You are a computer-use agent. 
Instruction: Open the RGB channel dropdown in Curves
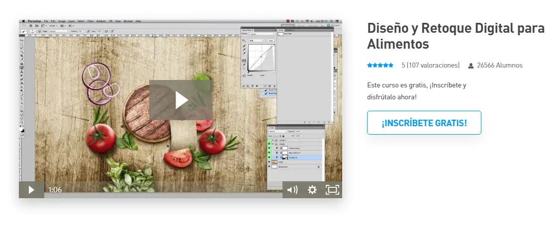(257, 41)
